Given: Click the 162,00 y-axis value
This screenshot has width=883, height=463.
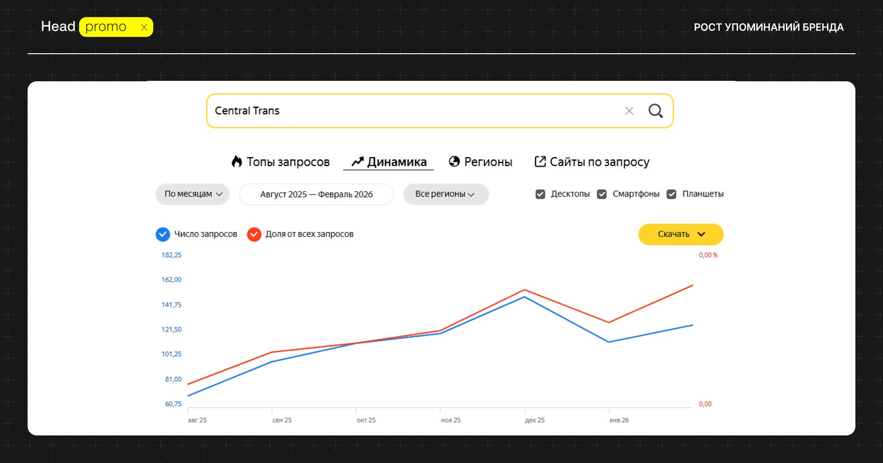Looking at the screenshot, I should click(172, 280).
